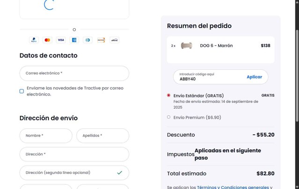Enable Tractive newsletter email checkbox
Screen dimensions: 299x189
point(22,91)
